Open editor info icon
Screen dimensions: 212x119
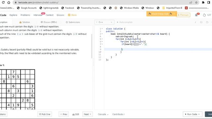(x=195, y=22)
